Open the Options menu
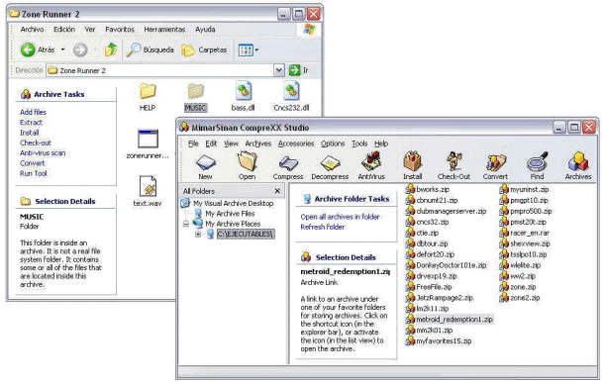The image size is (604, 385). tap(333, 144)
